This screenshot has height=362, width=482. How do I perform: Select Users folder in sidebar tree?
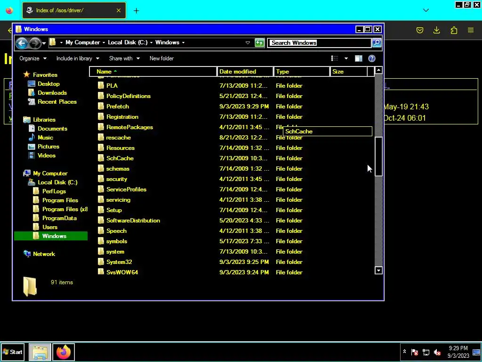50,227
